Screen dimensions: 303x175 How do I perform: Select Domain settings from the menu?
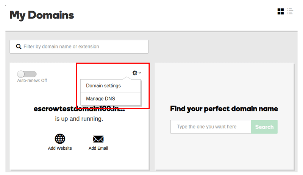pyautogui.click(x=103, y=86)
